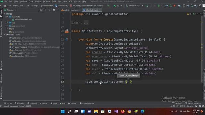The image size is (205, 115).
Task: Open File Explorer from taskbar
Action: (96, 111)
